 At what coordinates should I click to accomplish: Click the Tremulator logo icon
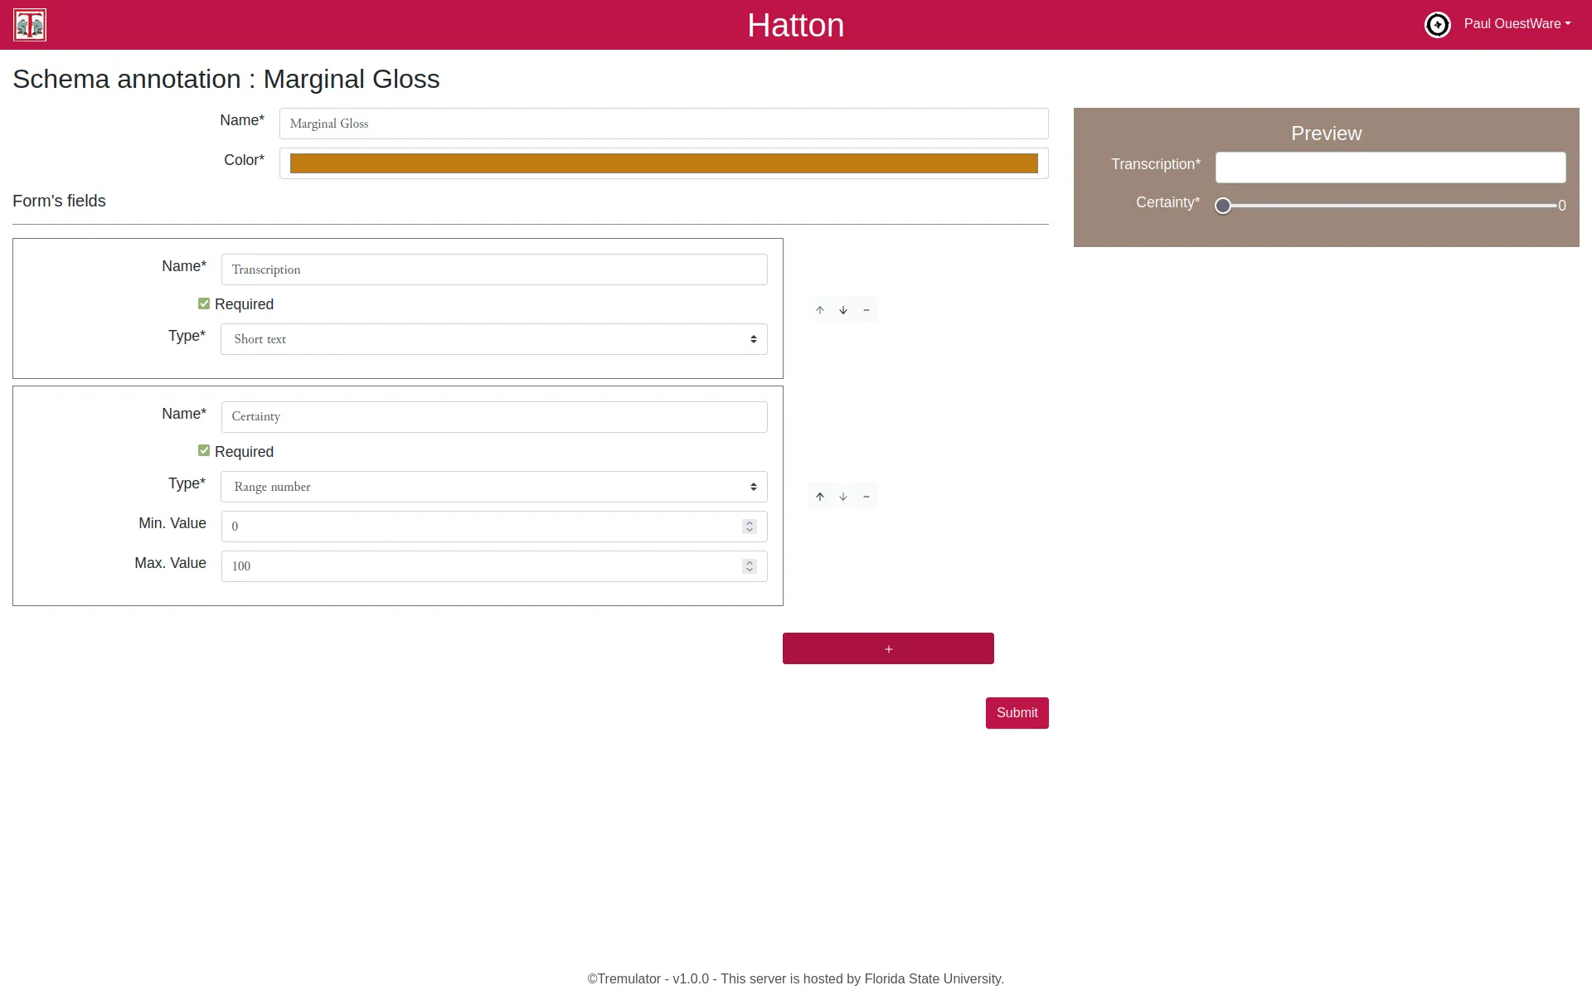(30, 25)
